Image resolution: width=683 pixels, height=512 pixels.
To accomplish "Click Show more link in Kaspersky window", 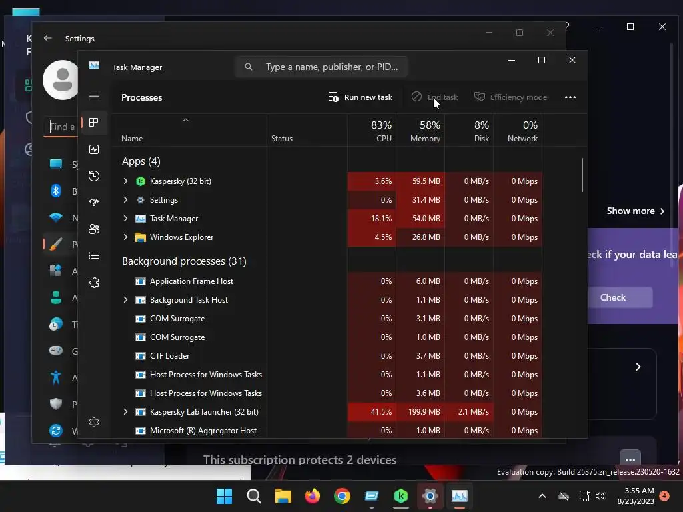I will click(x=636, y=211).
